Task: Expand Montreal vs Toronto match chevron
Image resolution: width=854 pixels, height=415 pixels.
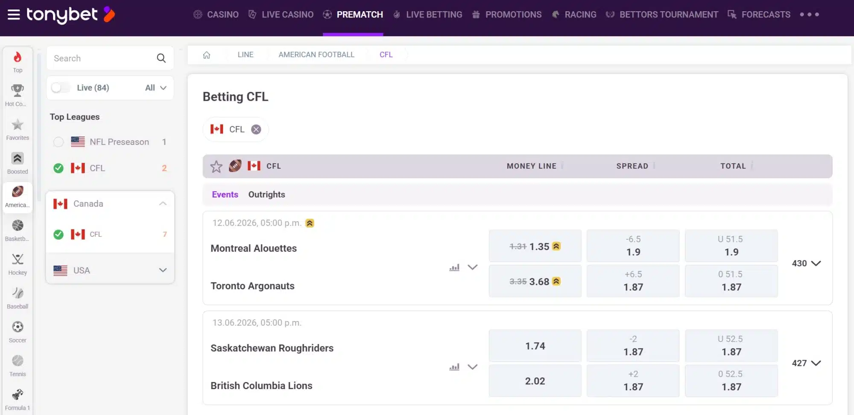Action: point(472,267)
